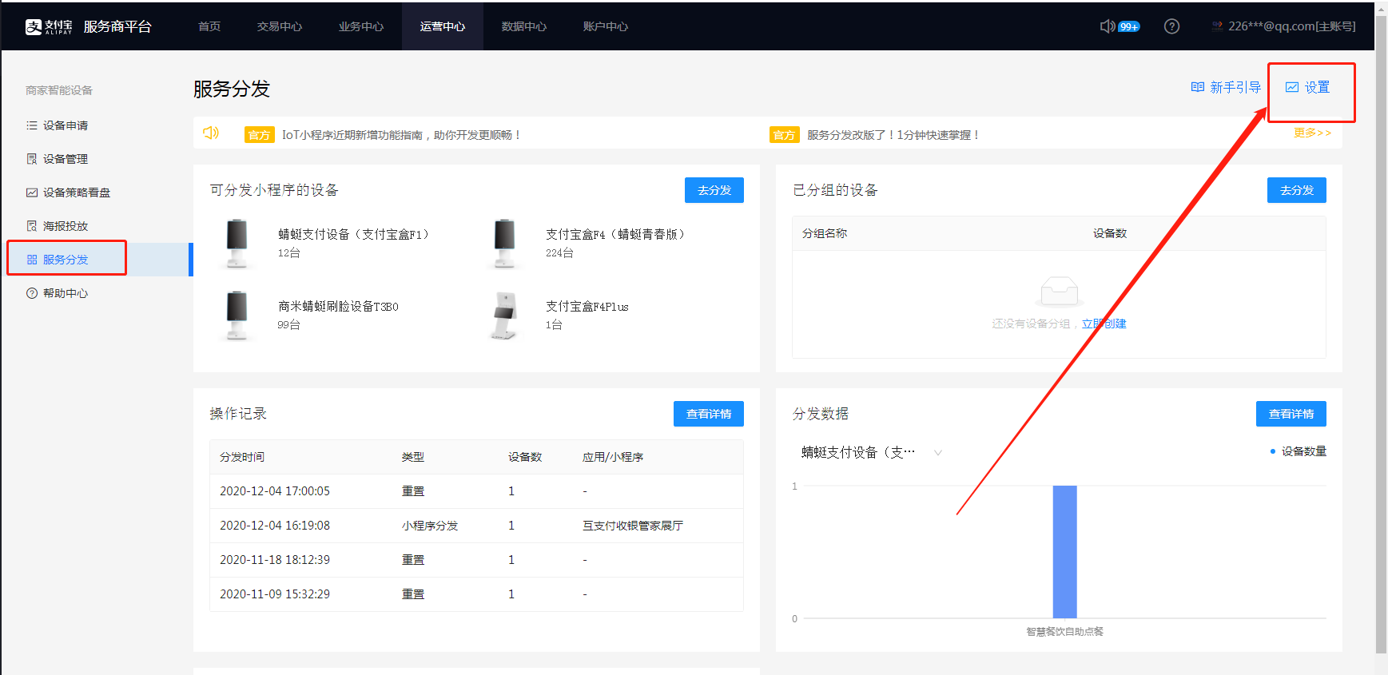Click the 2020-11-18 18:12:39 record row
Image resolution: width=1388 pixels, height=675 pixels.
point(476,560)
